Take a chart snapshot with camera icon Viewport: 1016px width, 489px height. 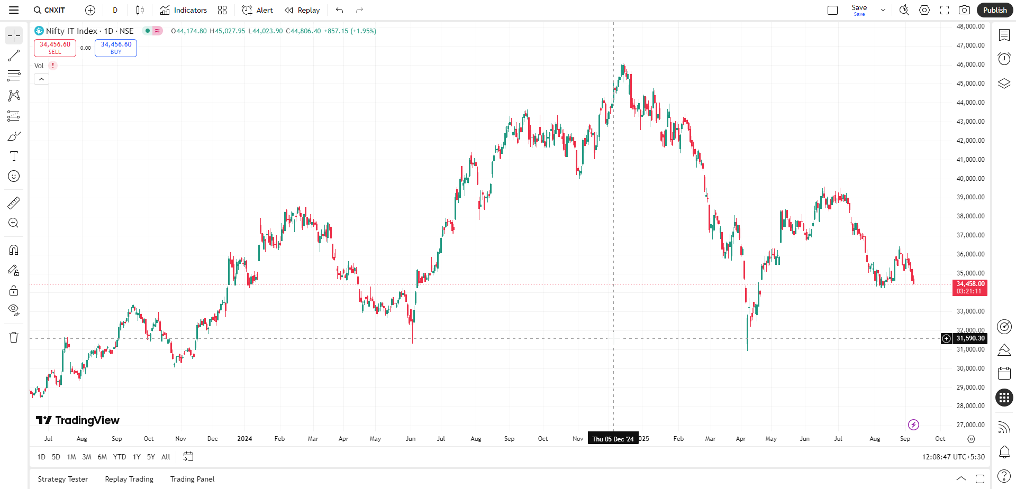tap(965, 10)
